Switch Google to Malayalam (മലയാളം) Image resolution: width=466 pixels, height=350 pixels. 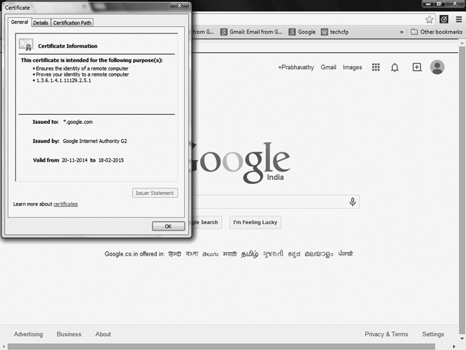coord(319,254)
